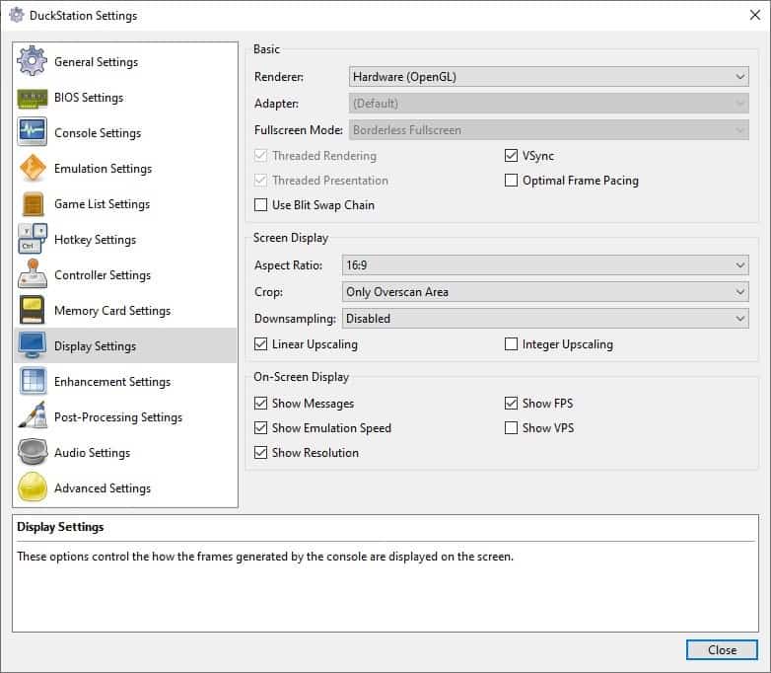Uncheck Show Messages option
This screenshot has width=771, height=673.
(x=260, y=404)
